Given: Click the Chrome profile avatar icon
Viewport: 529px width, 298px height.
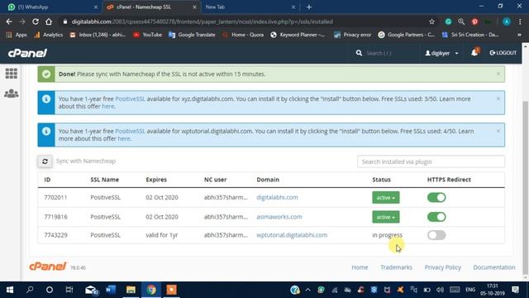Looking at the screenshot, I should tap(507, 22).
